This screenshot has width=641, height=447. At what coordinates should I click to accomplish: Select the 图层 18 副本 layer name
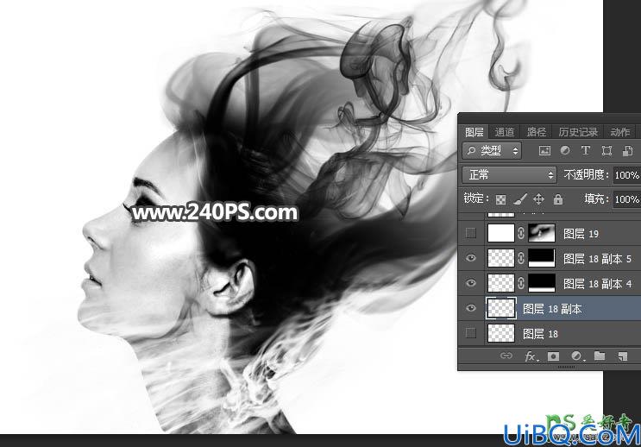552,309
